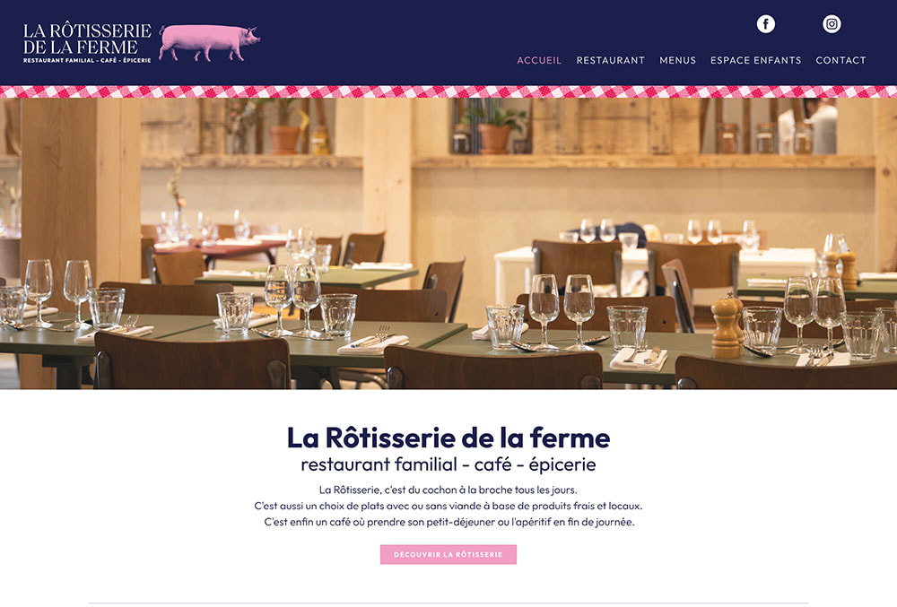
Task: Open the Espace Enfants page
Action: (x=755, y=60)
